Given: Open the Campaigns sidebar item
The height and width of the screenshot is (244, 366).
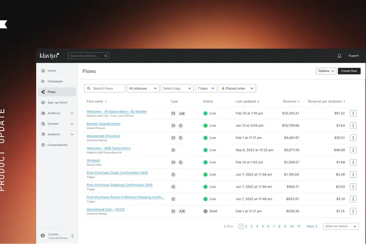Looking at the screenshot, I should [x=55, y=81].
